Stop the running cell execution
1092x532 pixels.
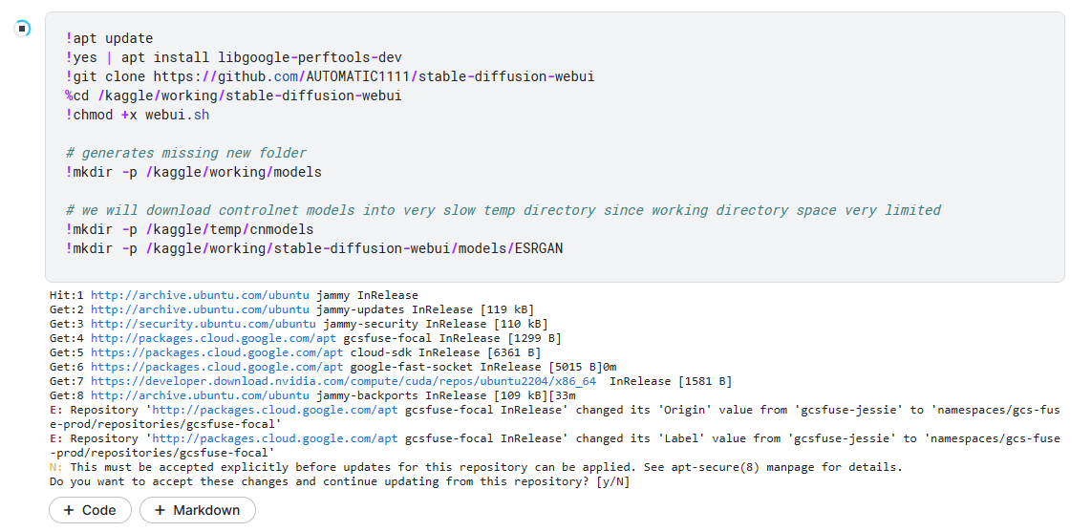23,28
